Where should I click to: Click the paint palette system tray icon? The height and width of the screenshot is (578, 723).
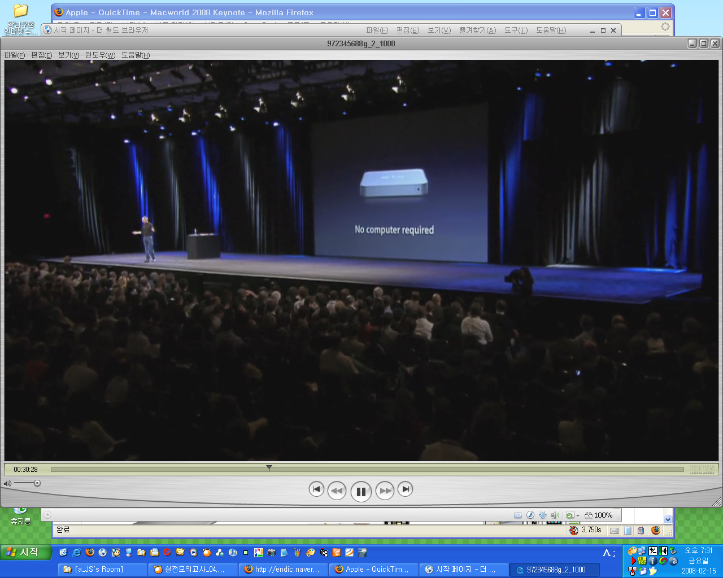[633, 550]
